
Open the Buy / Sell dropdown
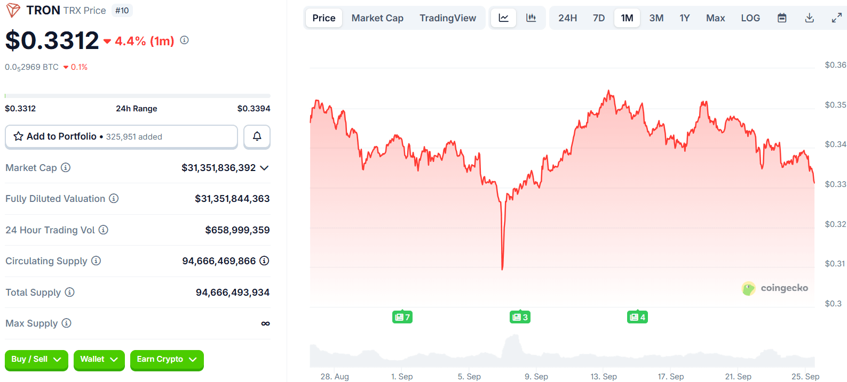36,360
